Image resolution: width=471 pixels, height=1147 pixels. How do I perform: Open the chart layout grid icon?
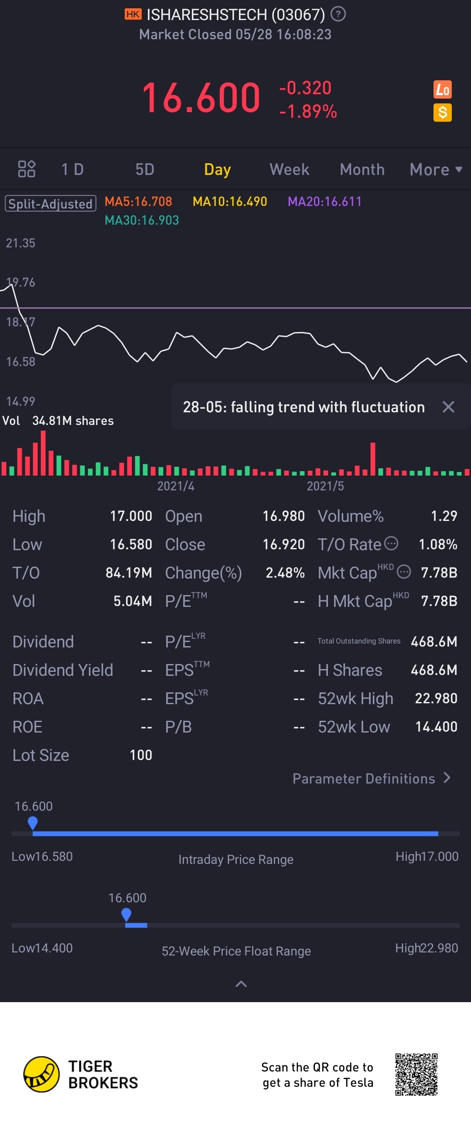click(x=27, y=169)
